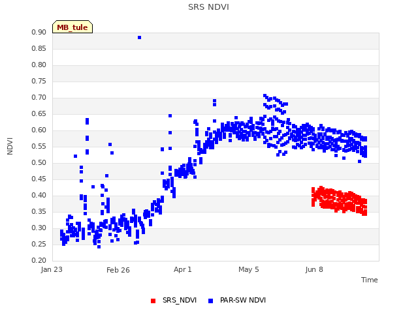Click the red SRS_NDVI legend swatch

pyautogui.click(x=153, y=301)
